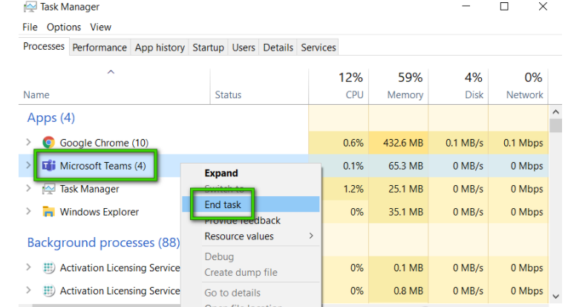Click the Microsoft Teams app icon
This screenshot has width=568, height=307.
pyautogui.click(x=48, y=166)
